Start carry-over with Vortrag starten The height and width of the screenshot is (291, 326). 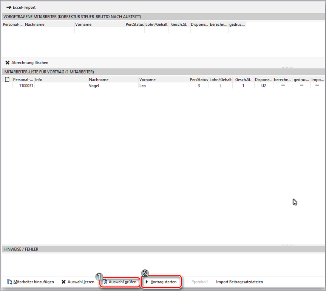click(x=164, y=282)
